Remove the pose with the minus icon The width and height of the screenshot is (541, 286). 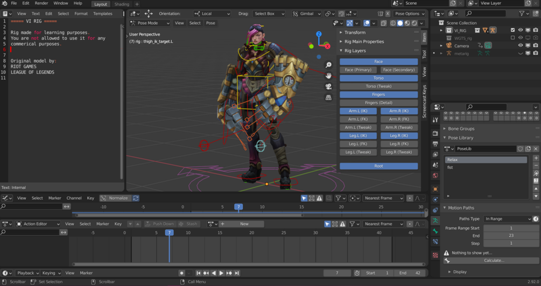coord(536,165)
